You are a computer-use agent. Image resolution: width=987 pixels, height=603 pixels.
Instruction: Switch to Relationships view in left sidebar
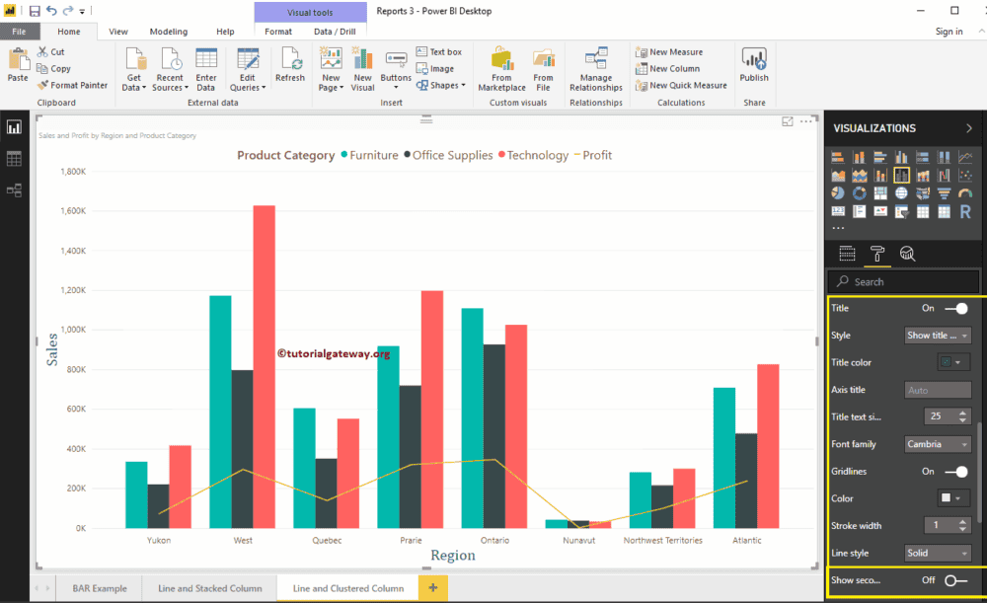pyautogui.click(x=14, y=190)
